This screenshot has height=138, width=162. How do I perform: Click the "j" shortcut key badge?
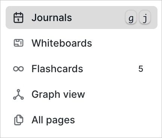(x=145, y=17)
